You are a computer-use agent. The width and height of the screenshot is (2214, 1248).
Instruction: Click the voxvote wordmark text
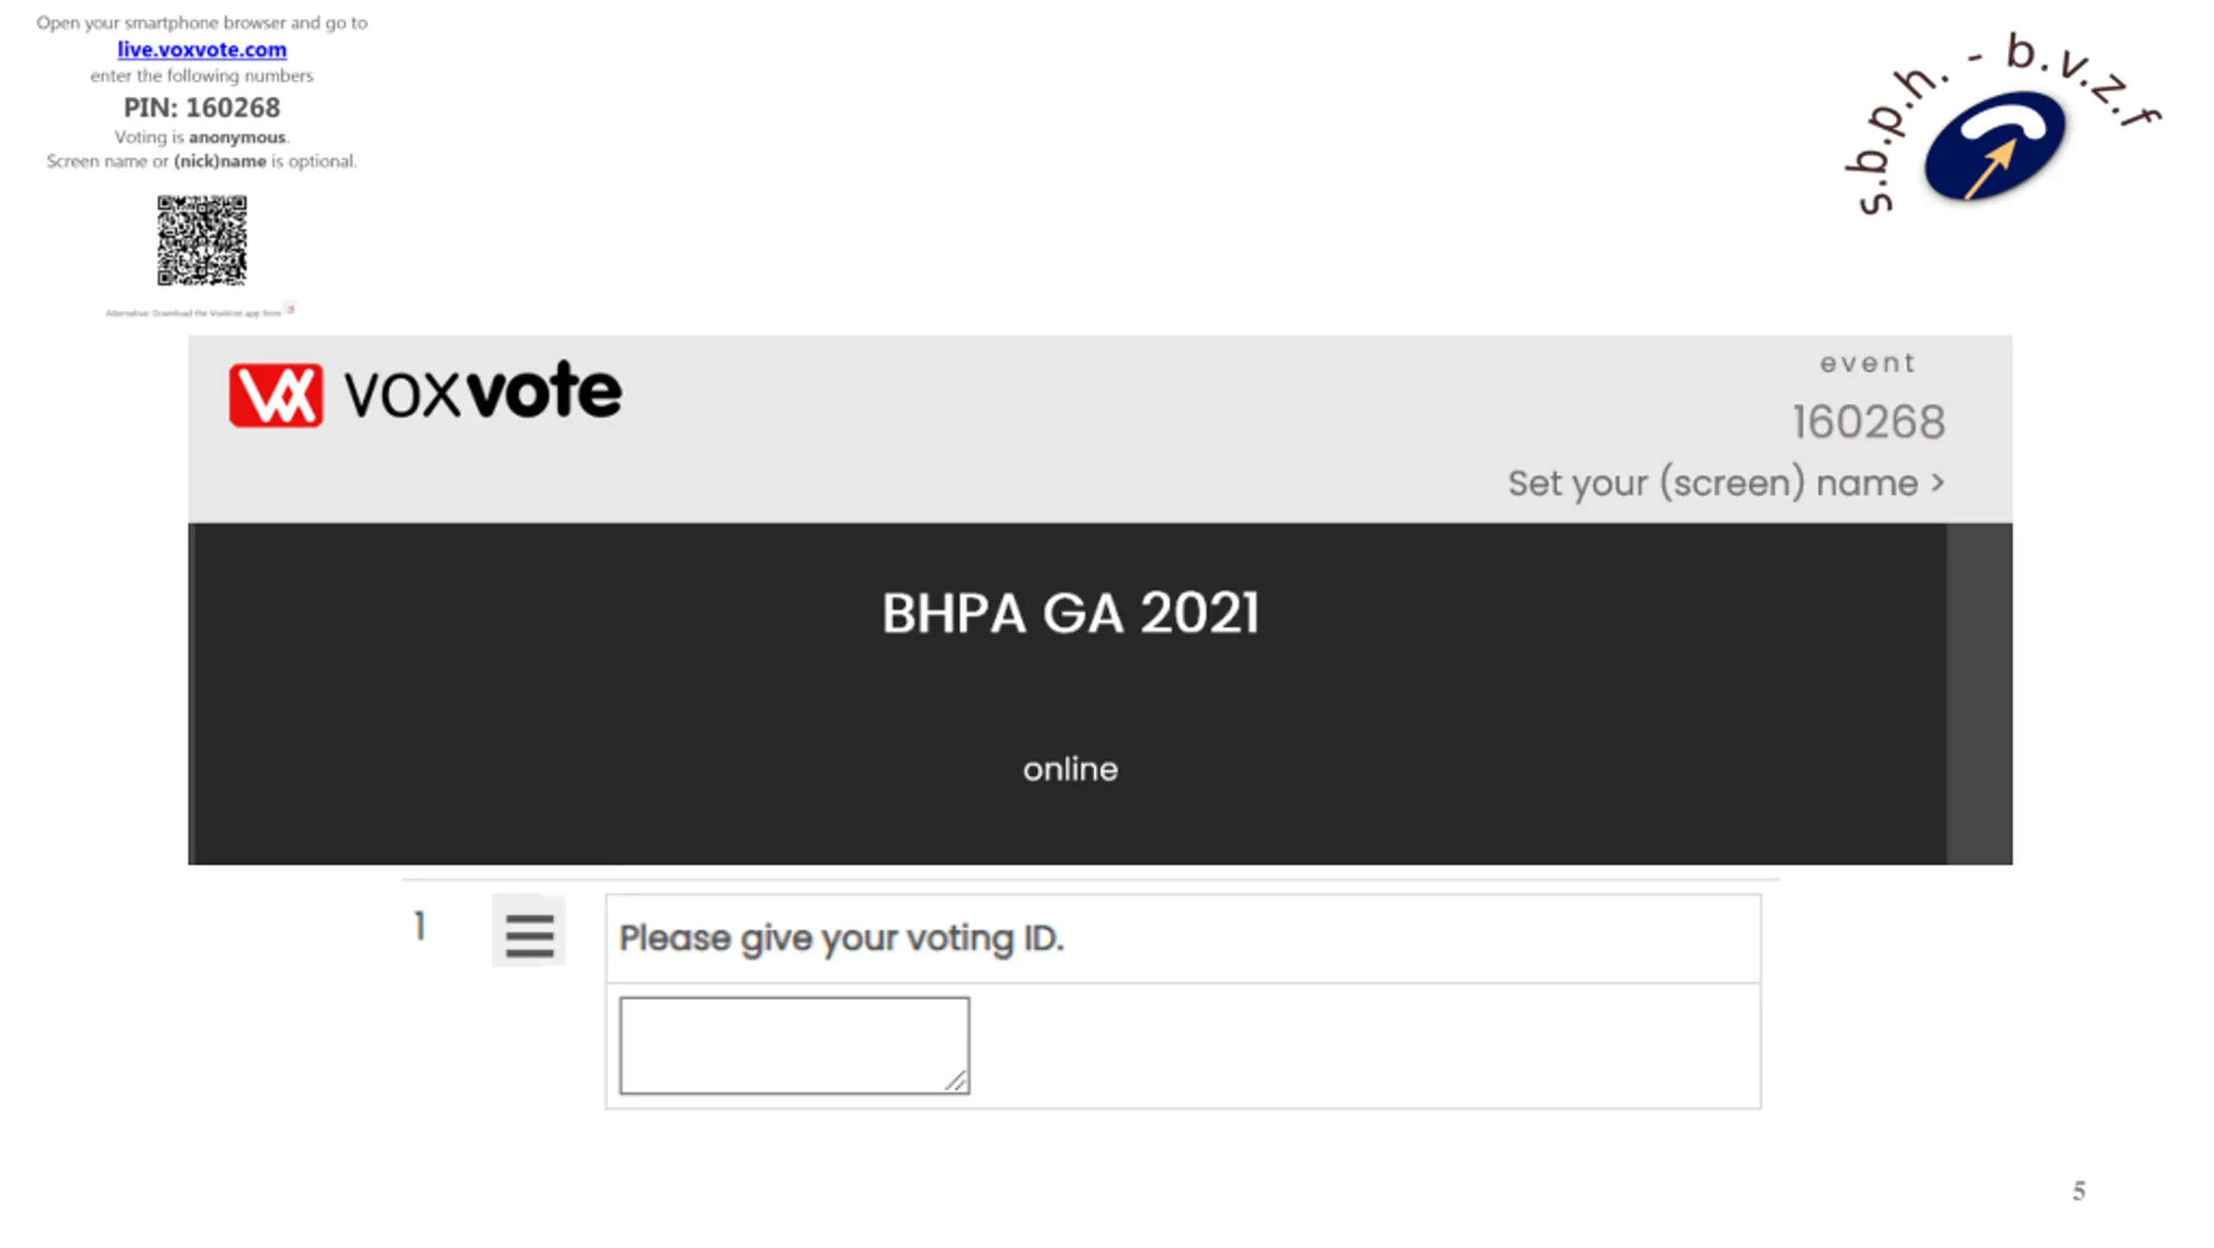[x=483, y=392]
